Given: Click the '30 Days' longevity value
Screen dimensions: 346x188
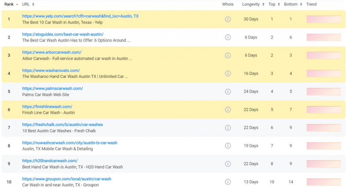Looking at the screenshot, I should 251,19.
